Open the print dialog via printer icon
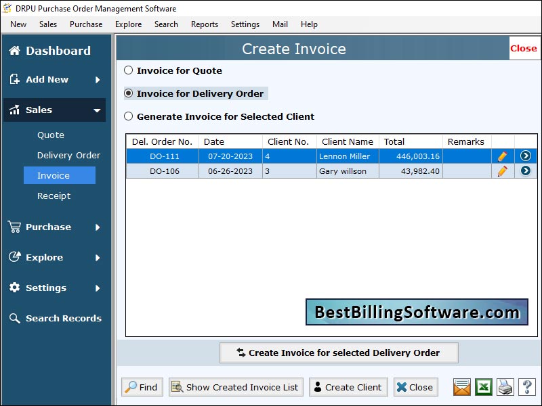The image size is (542, 406). [504, 387]
